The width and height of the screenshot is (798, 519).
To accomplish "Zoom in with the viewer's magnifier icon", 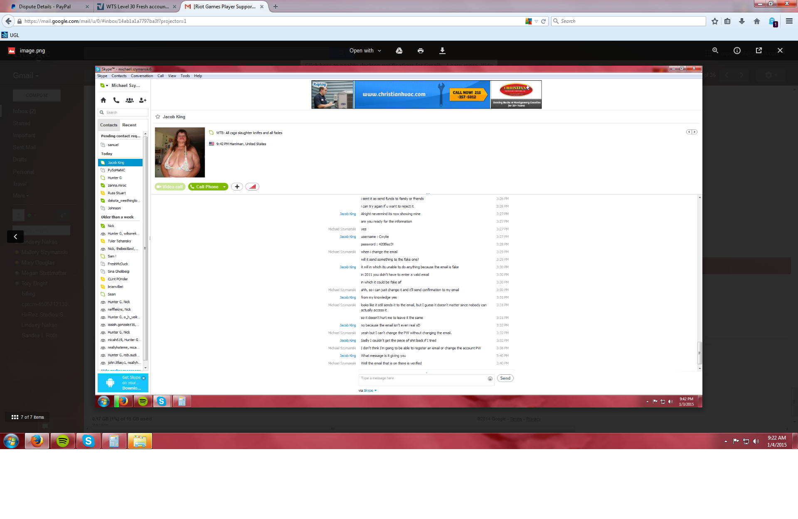I will (715, 50).
